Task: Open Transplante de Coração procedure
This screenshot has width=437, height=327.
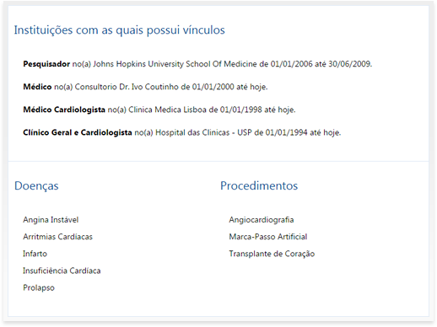Action: (x=272, y=254)
